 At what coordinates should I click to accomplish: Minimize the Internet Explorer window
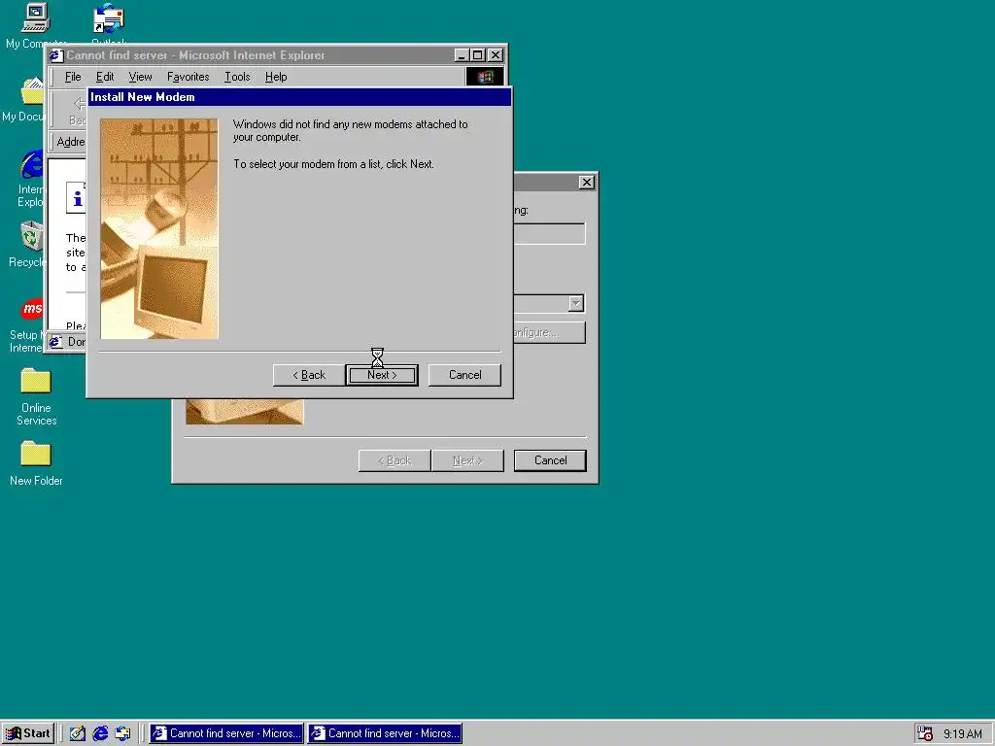[462, 55]
